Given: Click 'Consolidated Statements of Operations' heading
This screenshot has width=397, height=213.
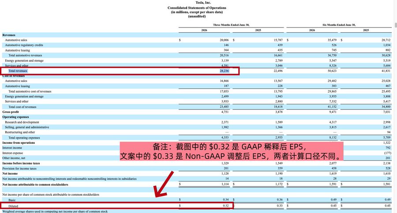Looking at the screenshot, I should pyautogui.click(x=197, y=8).
